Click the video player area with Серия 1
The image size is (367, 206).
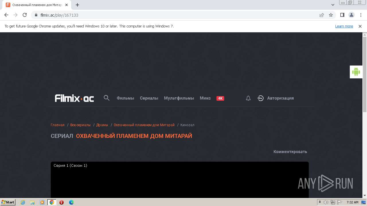180,180
